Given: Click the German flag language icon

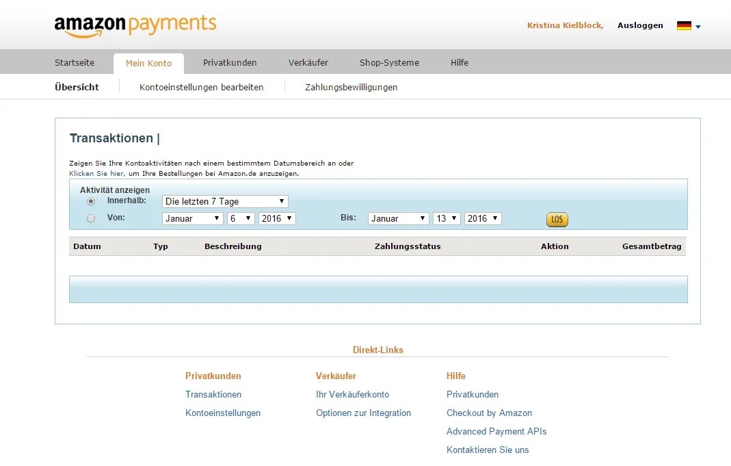Looking at the screenshot, I should (683, 25).
